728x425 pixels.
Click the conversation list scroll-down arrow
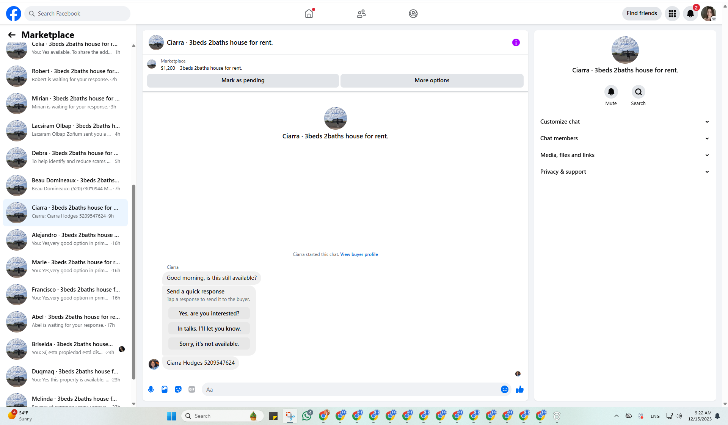133,404
